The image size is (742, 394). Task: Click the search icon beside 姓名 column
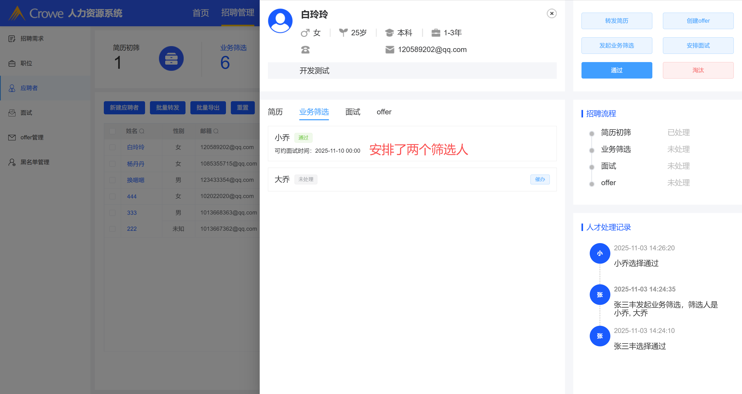pos(142,131)
